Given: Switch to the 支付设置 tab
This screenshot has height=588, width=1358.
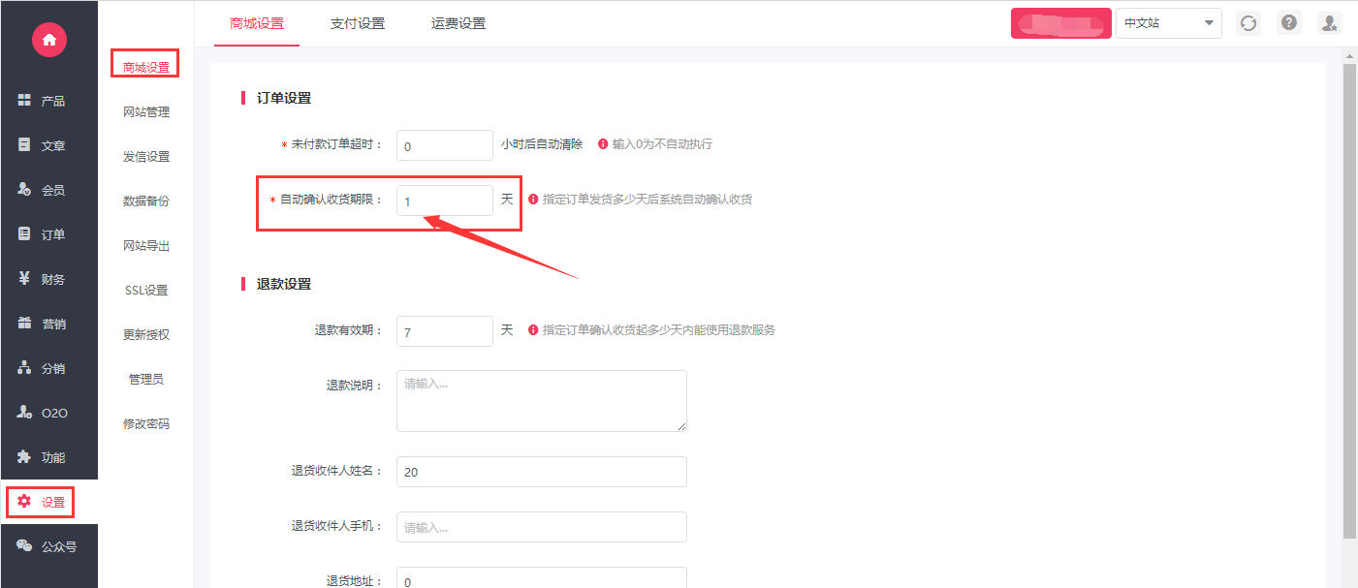Looking at the screenshot, I should click(358, 23).
